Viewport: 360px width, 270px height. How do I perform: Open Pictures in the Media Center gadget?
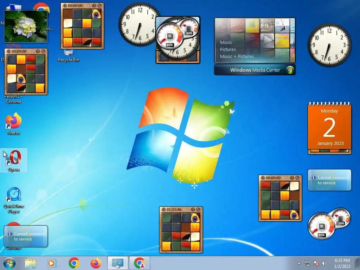point(228,49)
